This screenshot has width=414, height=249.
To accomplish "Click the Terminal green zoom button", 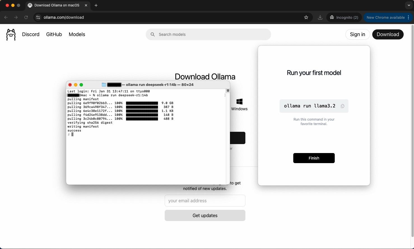I will tap(81, 85).
